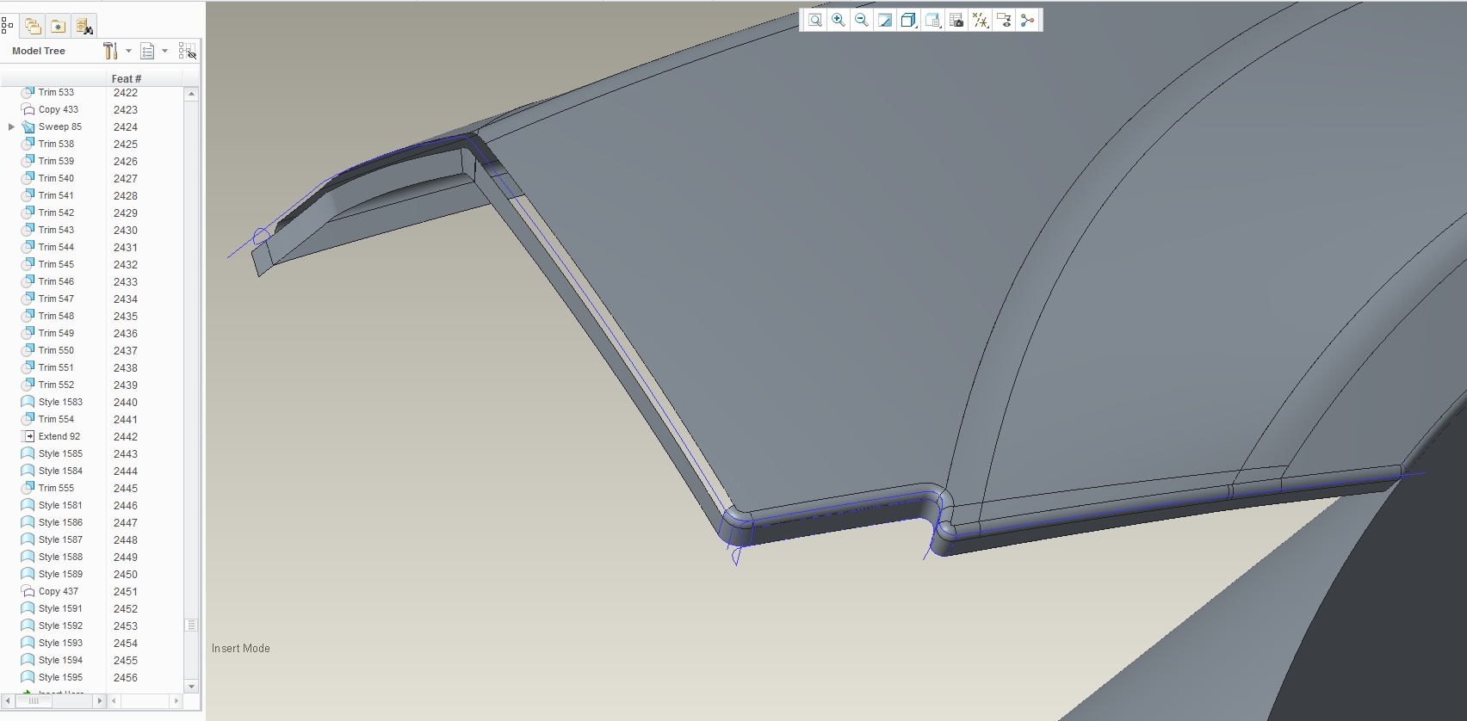The height and width of the screenshot is (721, 1467).
Task: Click the Style 1591 surface icon
Action: click(x=28, y=608)
